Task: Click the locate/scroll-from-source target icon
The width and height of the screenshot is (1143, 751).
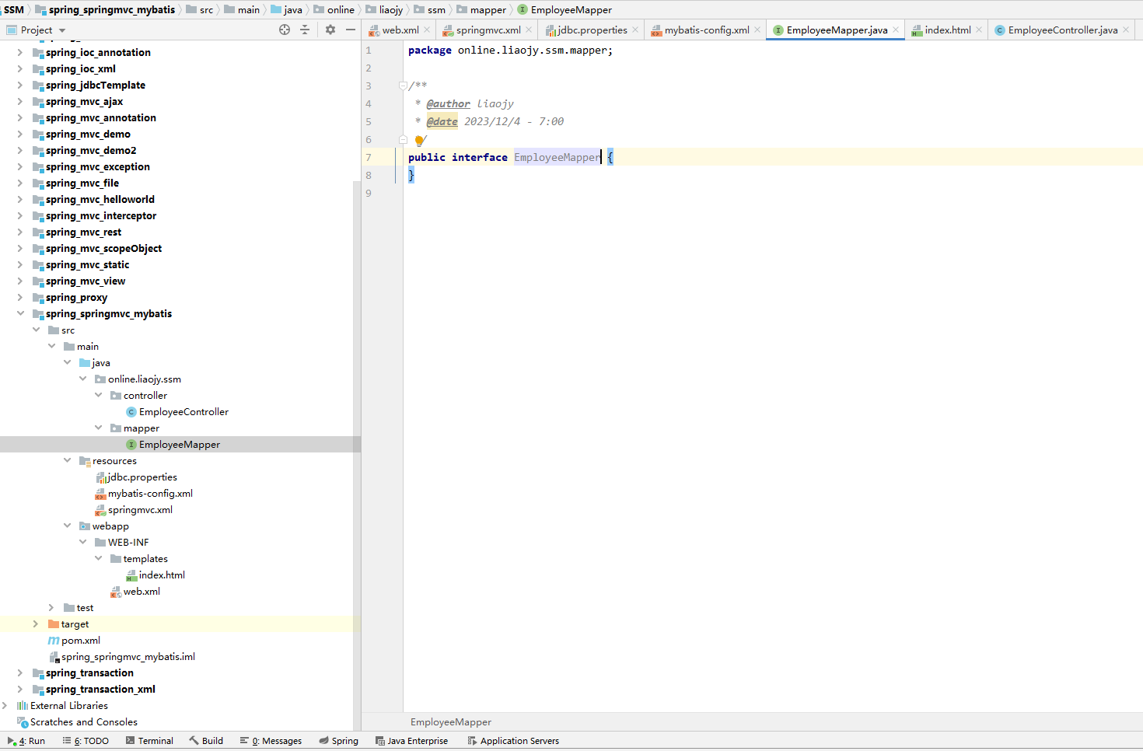Action: 285,30
